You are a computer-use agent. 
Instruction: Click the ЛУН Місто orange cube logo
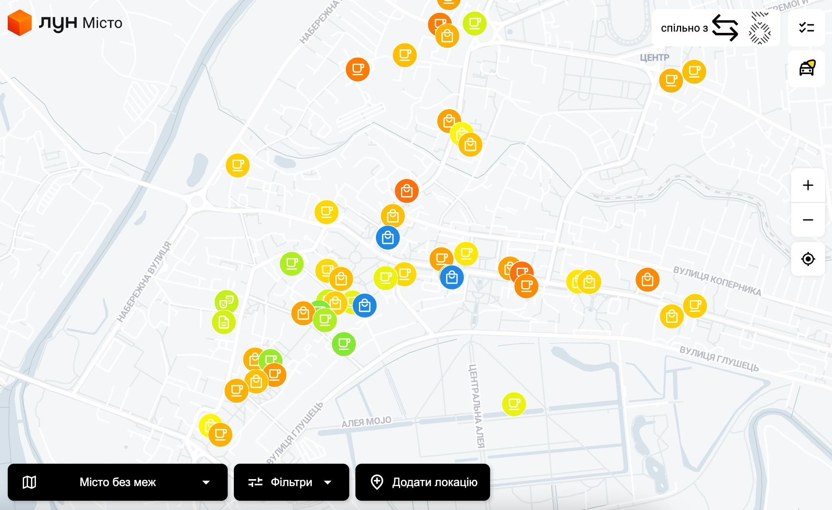click(x=19, y=23)
